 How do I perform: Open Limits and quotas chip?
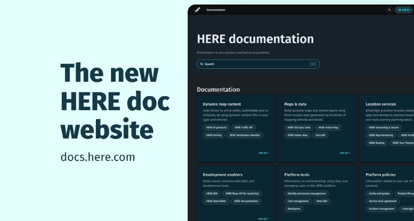(379, 194)
